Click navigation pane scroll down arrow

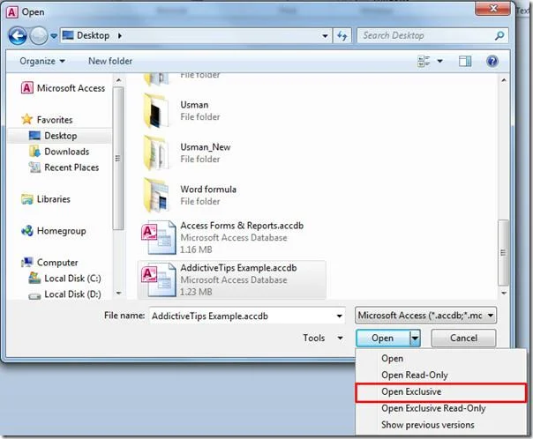coord(118,293)
